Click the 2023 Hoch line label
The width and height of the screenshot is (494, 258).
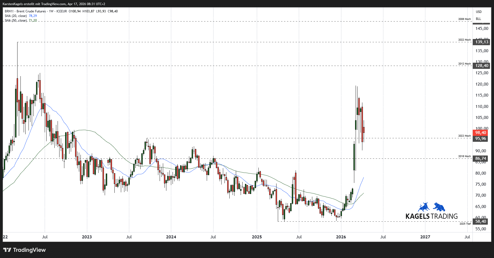coord(464,136)
